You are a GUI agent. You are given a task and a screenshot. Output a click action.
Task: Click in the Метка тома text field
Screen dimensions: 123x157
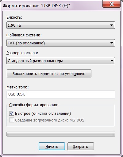(x=61, y=94)
